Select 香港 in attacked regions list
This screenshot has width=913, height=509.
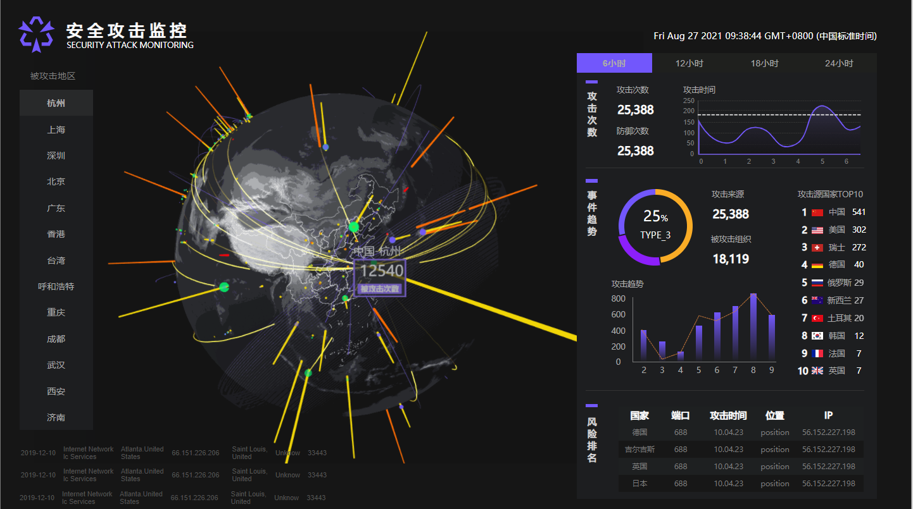coord(56,234)
